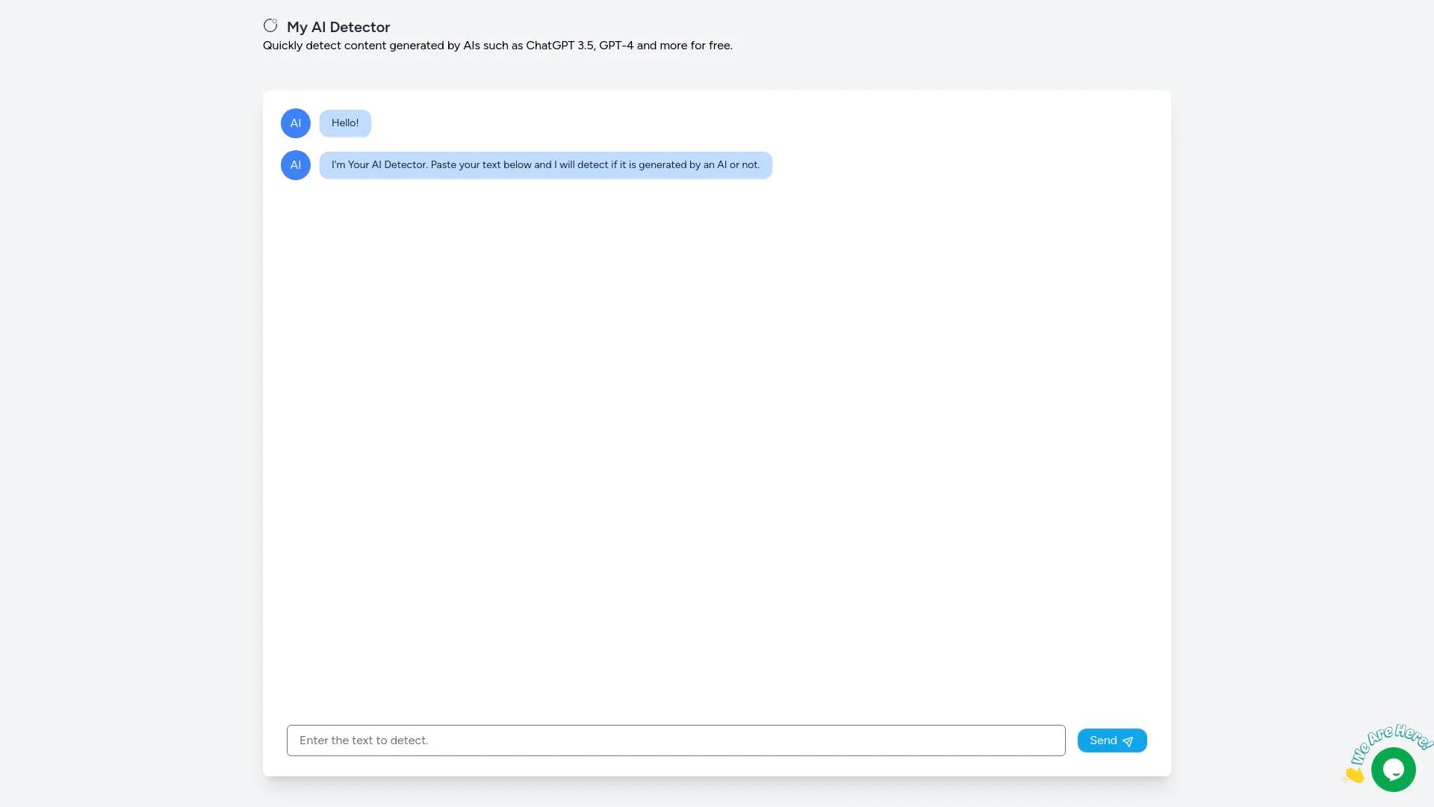Click the 'My AI Detector' heading
The height and width of the screenshot is (807, 1434).
[x=338, y=27]
